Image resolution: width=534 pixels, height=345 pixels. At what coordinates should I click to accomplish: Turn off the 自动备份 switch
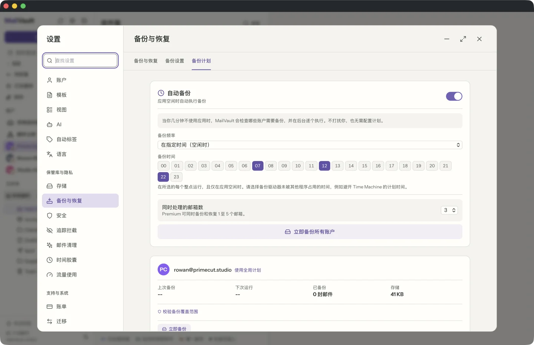click(454, 96)
